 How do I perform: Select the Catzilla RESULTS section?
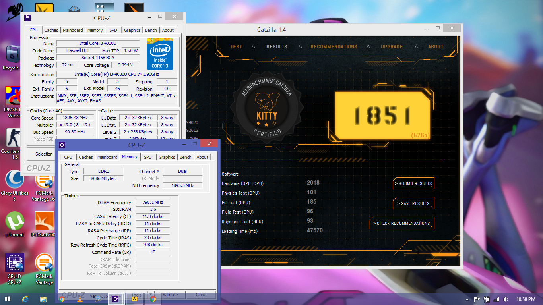277,47
